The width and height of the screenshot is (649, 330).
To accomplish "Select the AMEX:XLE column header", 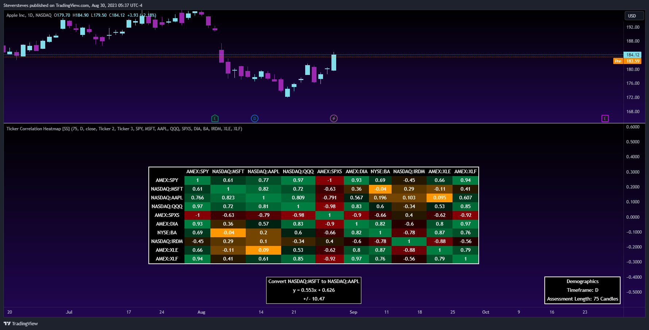I will 440,171.
